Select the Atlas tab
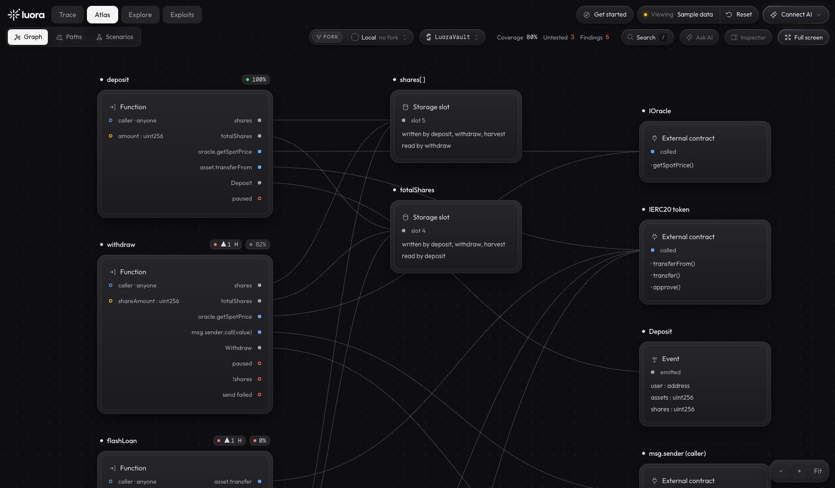Image resolution: width=835 pixels, height=488 pixels. [103, 15]
